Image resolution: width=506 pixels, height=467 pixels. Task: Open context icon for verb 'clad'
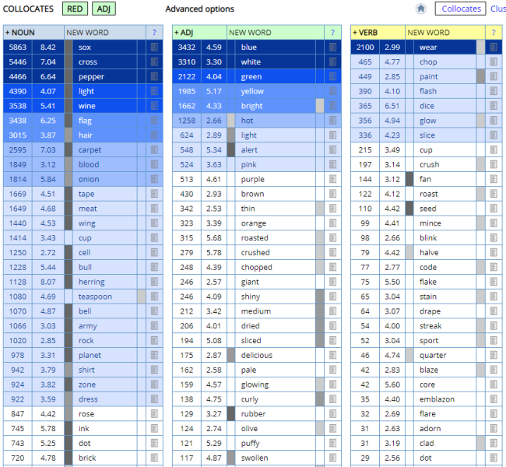click(494, 443)
